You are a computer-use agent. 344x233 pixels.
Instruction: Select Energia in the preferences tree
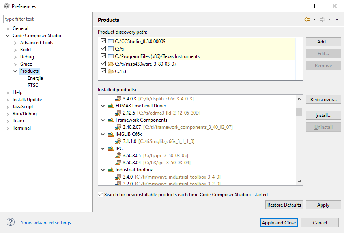pos(35,78)
